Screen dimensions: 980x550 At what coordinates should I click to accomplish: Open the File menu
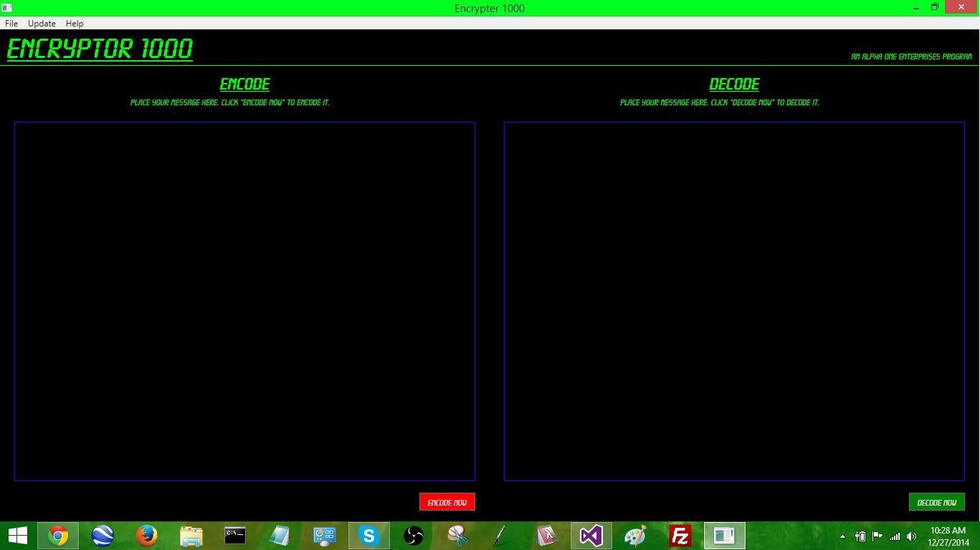[x=11, y=23]
